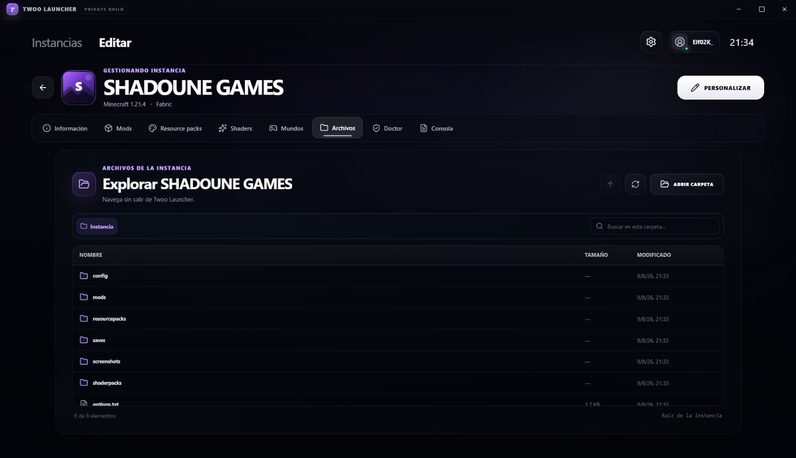
Task: Click the folder icon of config row
Action: [x=84, y=276]
